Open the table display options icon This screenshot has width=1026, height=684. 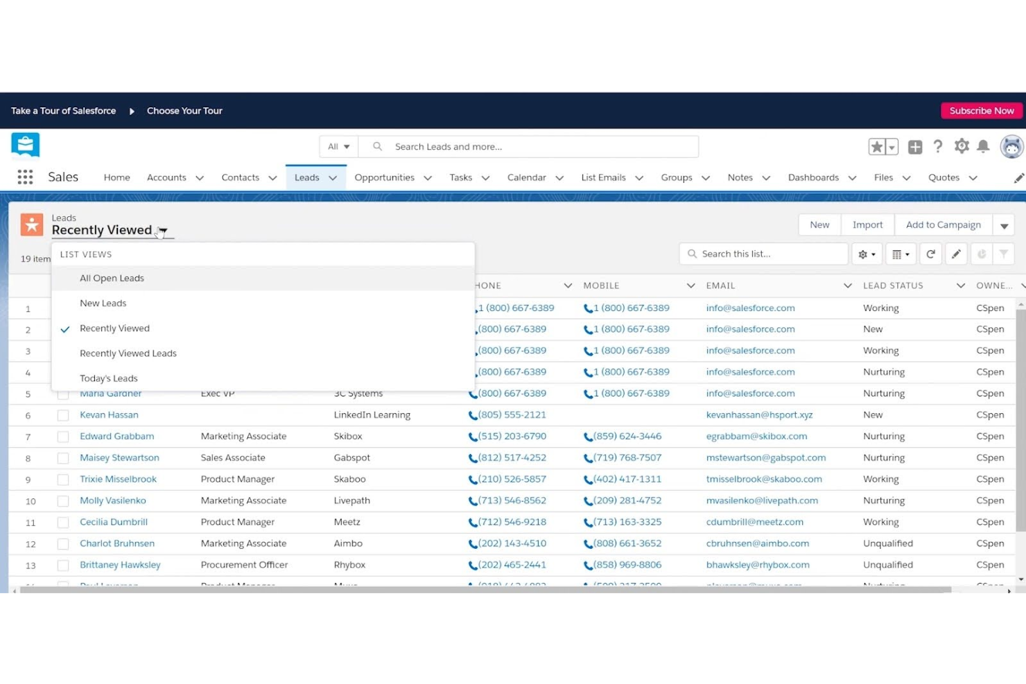pyautogui.click(x=901, y=254)
